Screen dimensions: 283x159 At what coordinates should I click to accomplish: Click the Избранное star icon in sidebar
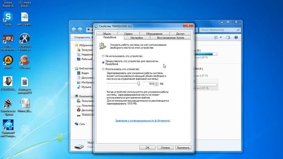point(76,45)
